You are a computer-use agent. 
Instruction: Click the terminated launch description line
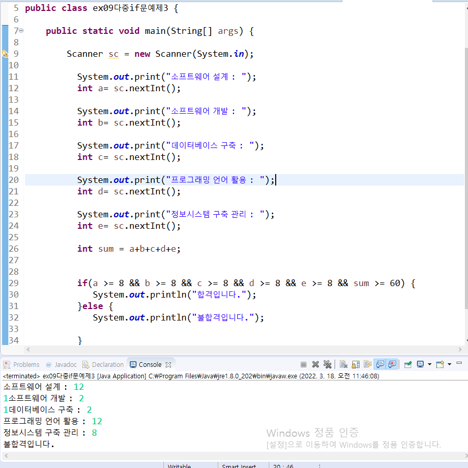coord(191,376)
